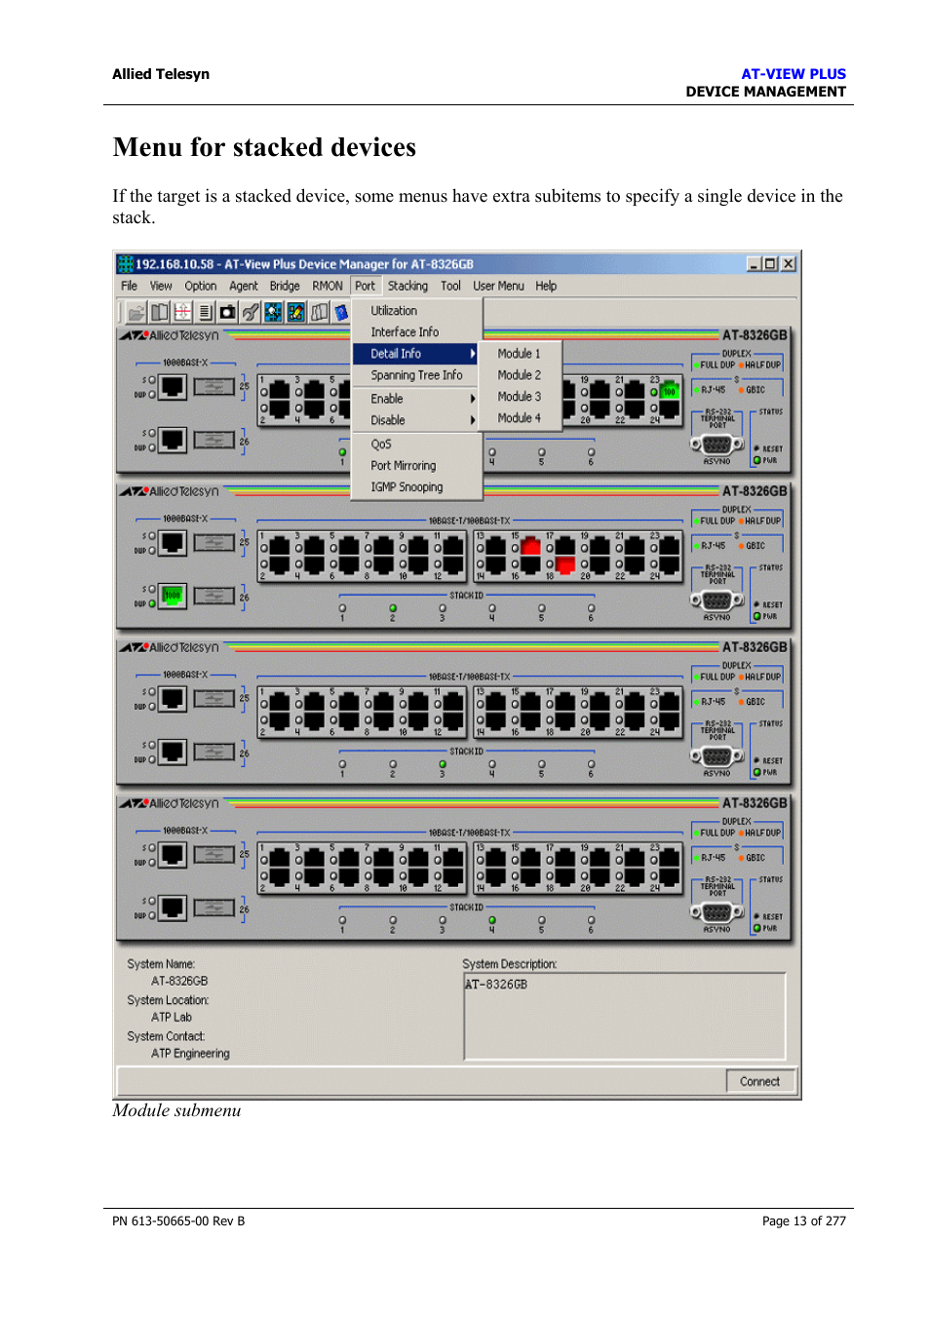
Task: Open the RMON menu
Action: tap(328, 286)
